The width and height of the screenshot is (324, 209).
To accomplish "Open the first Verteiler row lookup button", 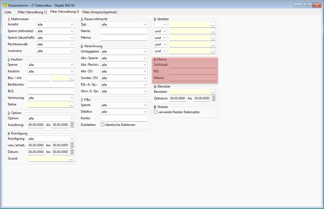I will (x=213, y=25).
